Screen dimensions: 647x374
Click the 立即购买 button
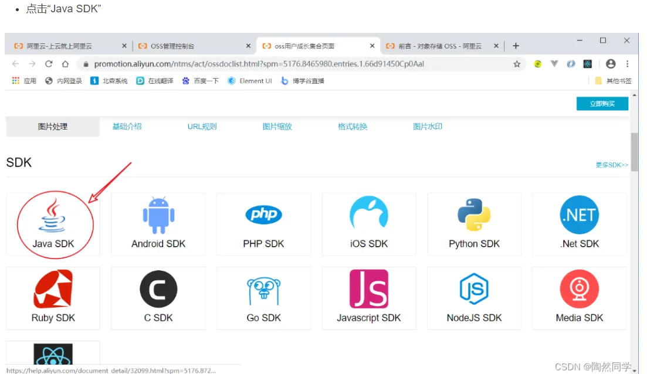point(602,104)
